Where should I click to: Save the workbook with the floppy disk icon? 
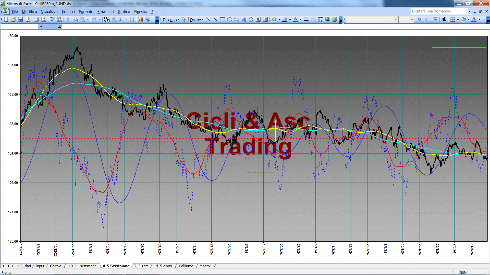coord(21,19)
